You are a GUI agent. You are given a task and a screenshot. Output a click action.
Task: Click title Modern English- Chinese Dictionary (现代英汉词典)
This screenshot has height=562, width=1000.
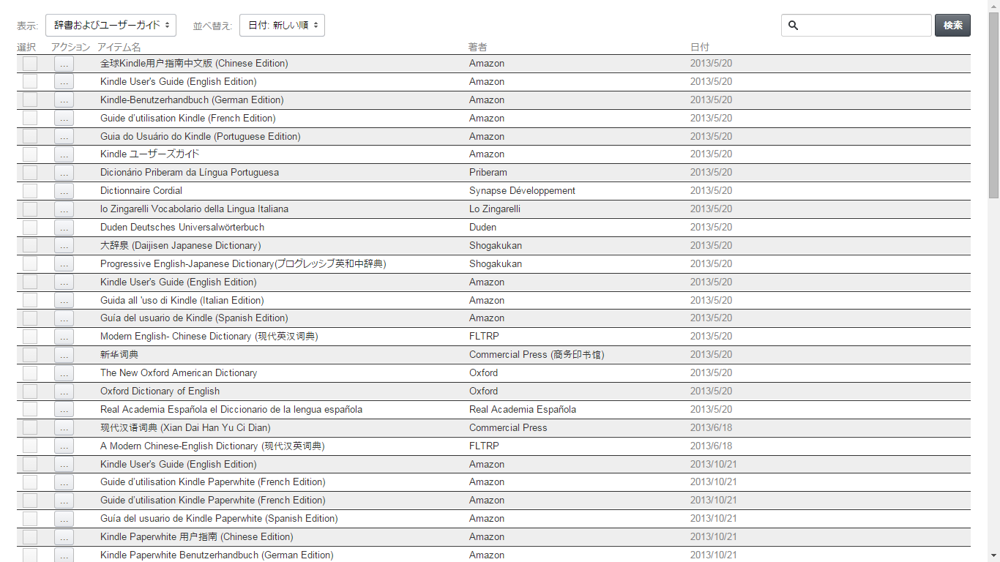209,337
